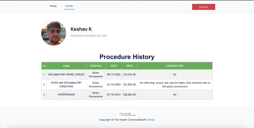Click the red Log Out button
Screen dimensions: 254x128
[x=204, y=7]
